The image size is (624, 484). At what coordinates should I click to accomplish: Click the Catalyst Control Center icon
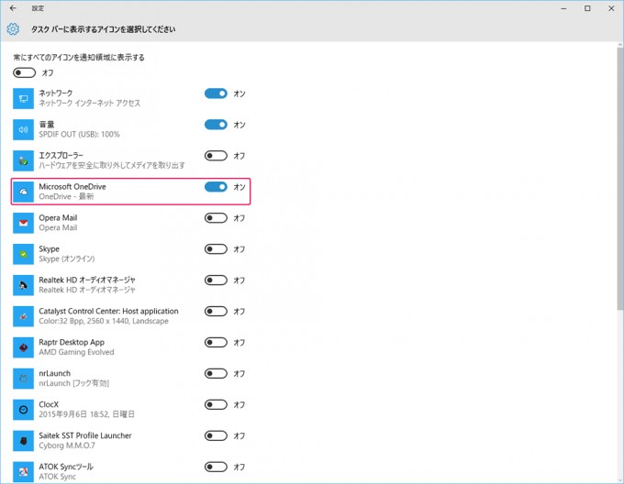pos(23,316)
